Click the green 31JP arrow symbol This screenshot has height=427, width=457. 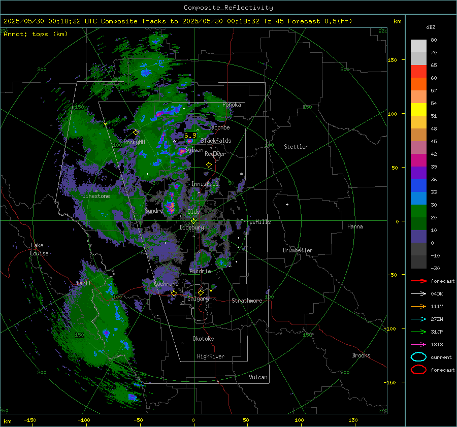click(x=418, y=332)
